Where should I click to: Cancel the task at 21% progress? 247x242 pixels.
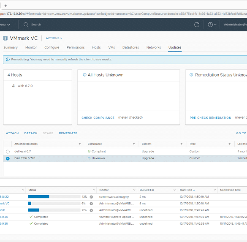(x=91, y=210)
